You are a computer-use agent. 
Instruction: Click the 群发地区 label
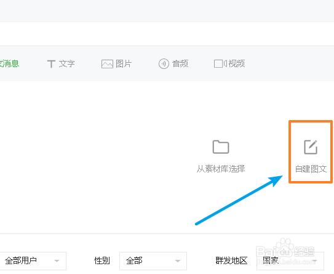tap(231, 260)
